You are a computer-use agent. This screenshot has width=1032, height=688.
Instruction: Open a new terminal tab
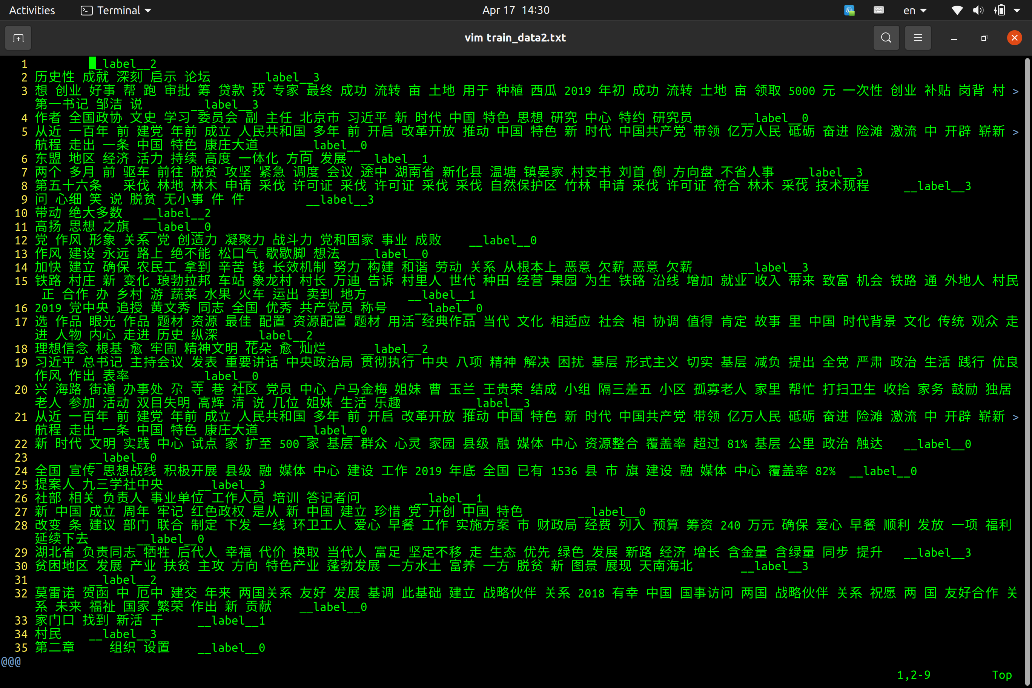(x=18, y=38)
